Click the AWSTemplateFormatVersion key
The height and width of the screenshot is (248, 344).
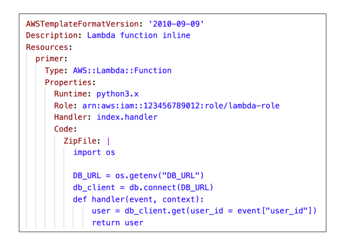tap(82, 23)
